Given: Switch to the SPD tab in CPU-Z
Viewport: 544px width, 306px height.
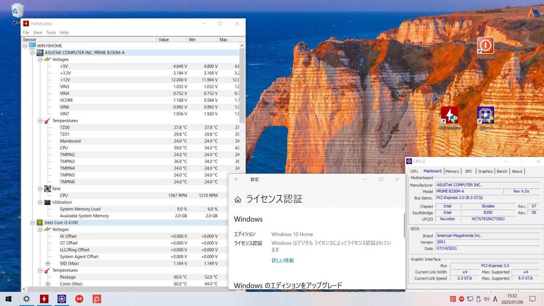Looking at the screenshot, I should (468, 171).
